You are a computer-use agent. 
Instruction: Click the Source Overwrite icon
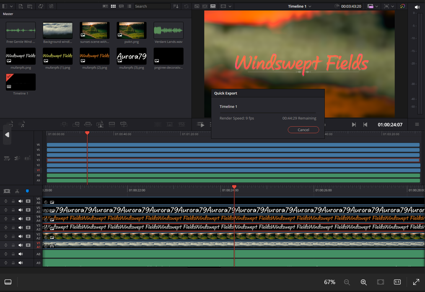pos(123,124)
